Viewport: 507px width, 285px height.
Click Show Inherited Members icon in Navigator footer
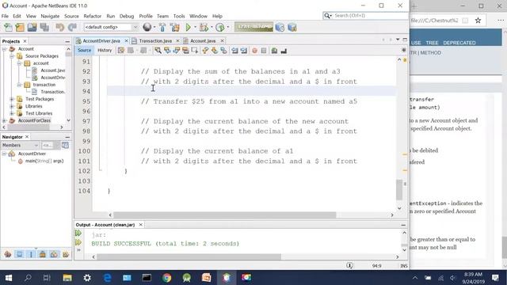tap(8, 254)
